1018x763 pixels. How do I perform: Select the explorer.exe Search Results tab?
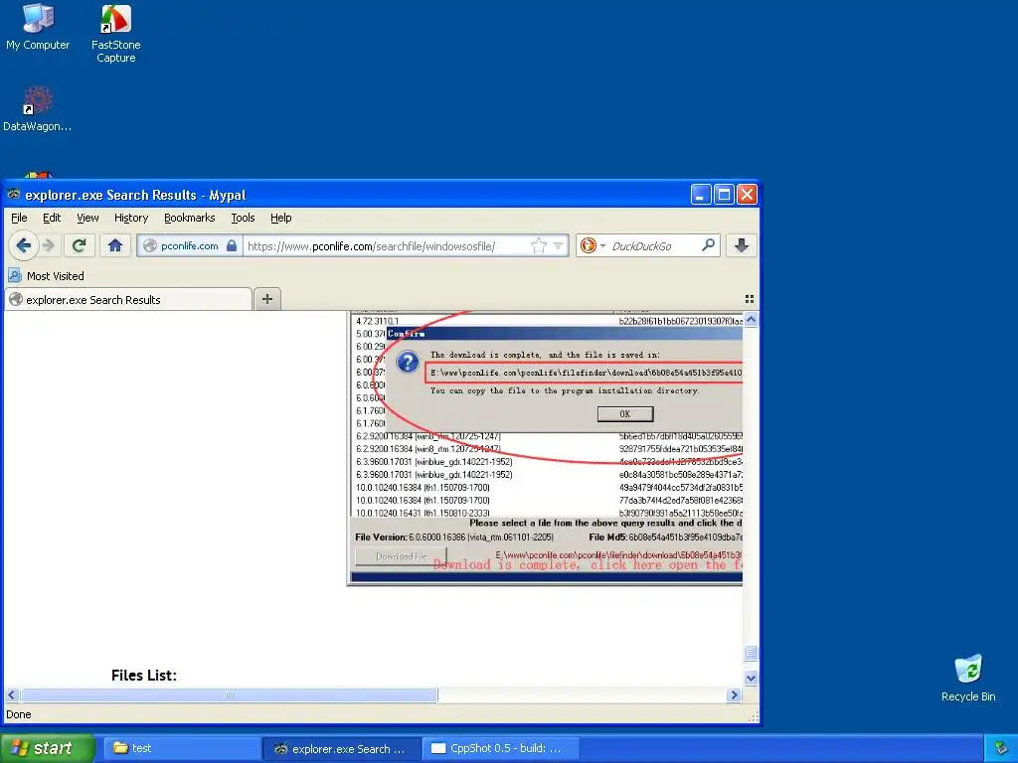click(x=128, y=299)
